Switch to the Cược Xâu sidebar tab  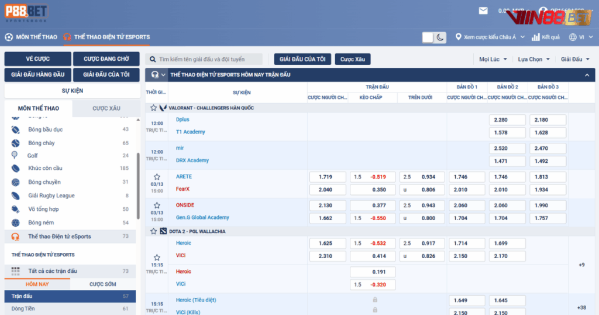(106, 108)
